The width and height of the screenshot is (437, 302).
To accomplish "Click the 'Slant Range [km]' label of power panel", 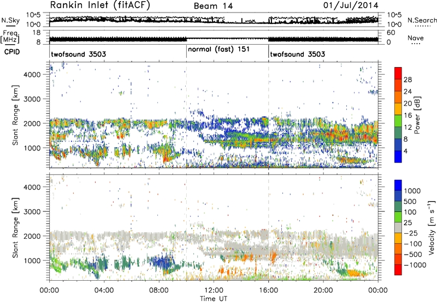I will [15, 115].
